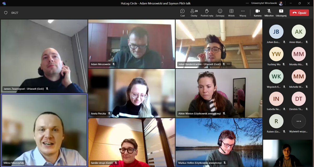Unmute the Mikrofon

(x=269, y=13)
